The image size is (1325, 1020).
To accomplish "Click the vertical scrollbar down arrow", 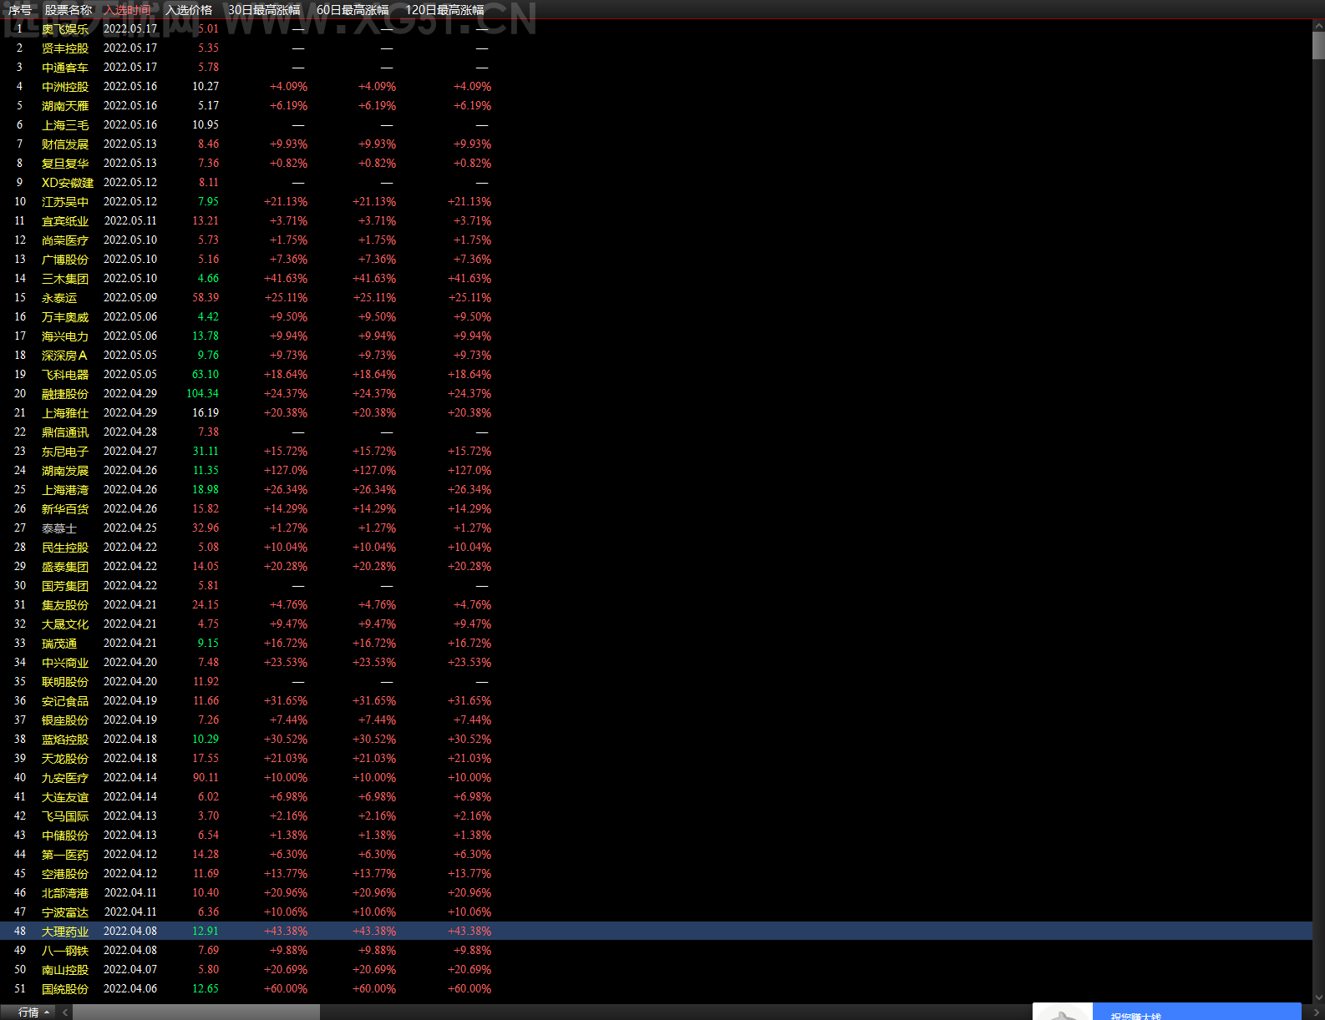I will [1318, 997].
